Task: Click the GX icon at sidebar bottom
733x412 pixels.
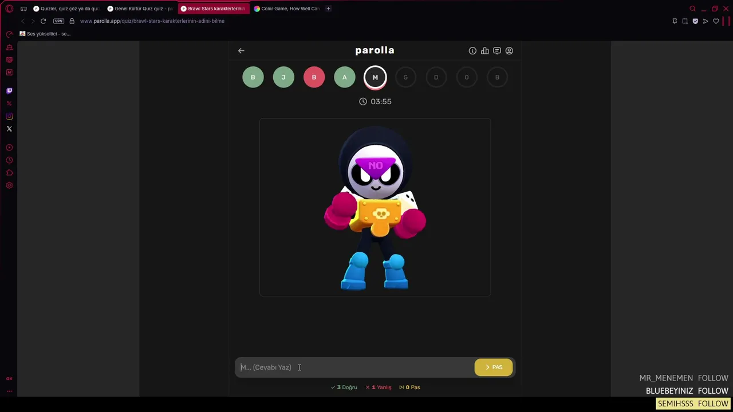Action: pyautogui.click(x=9, y=379)
